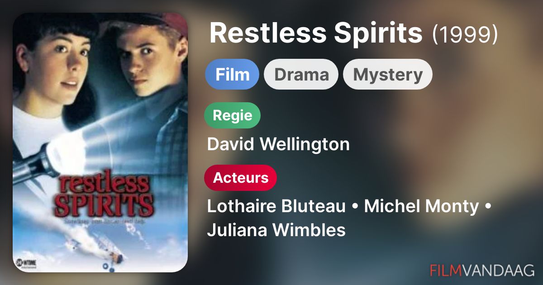Select the blue Film tag
Image resolution: width=543 pixels, height=285 pixels.
pos(232,74)
